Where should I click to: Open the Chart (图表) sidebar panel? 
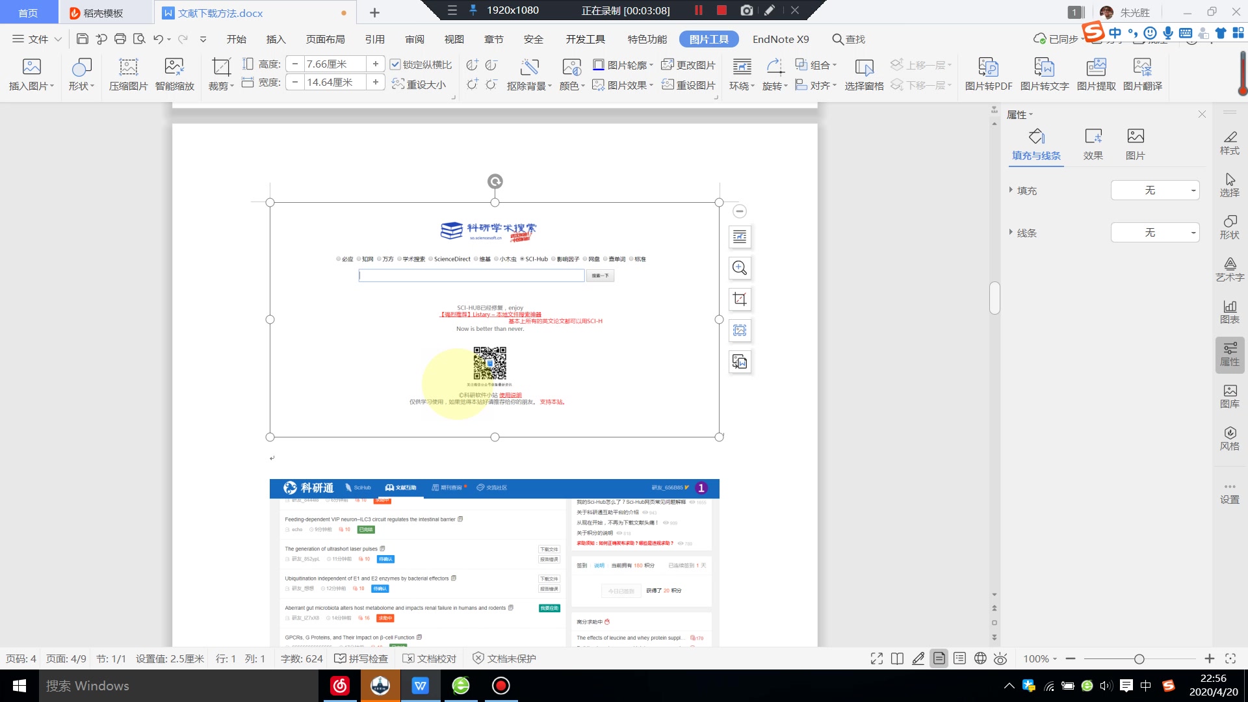coord(1229,312)
